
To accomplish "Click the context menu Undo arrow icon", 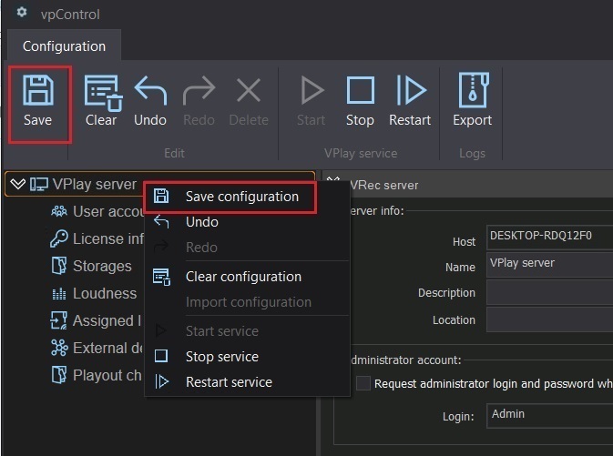I will coord(161,221).
